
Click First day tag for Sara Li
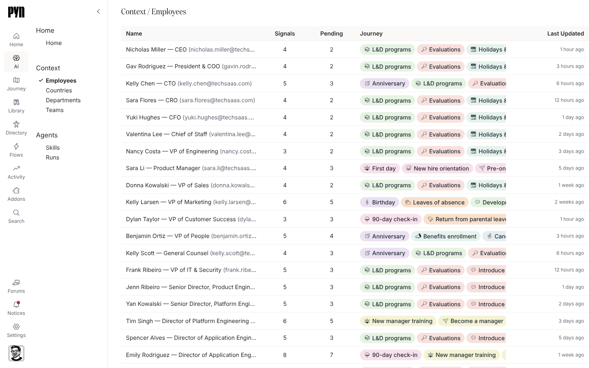(x=380, y=168)
